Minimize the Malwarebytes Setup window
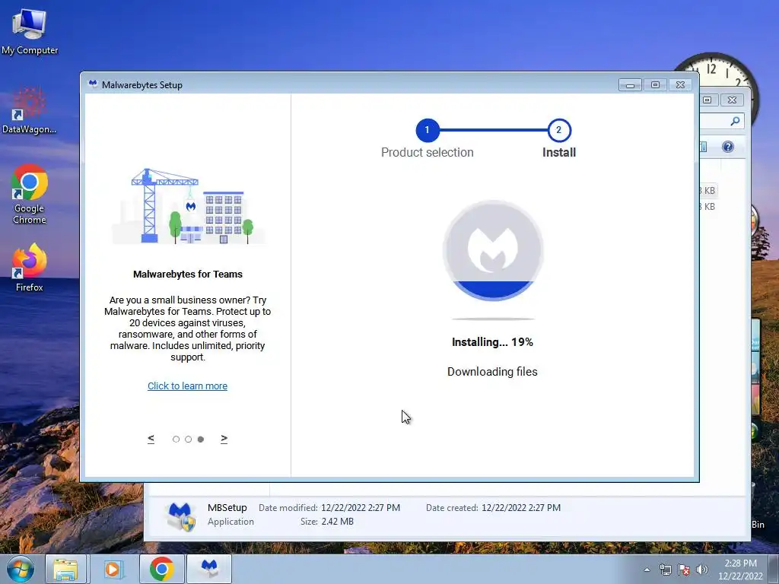This screenshot has width=779, height=584. click(630, 85)
